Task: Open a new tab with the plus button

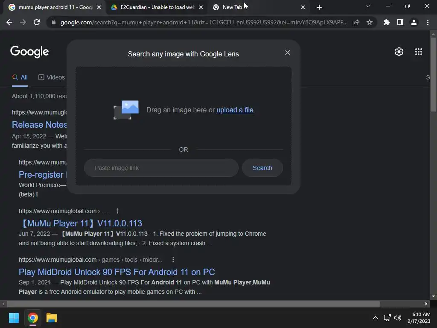Action: point(319,7)
